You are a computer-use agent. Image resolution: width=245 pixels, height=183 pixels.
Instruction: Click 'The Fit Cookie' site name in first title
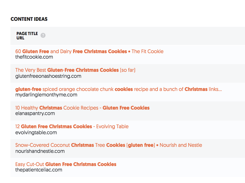coord(147,52)
